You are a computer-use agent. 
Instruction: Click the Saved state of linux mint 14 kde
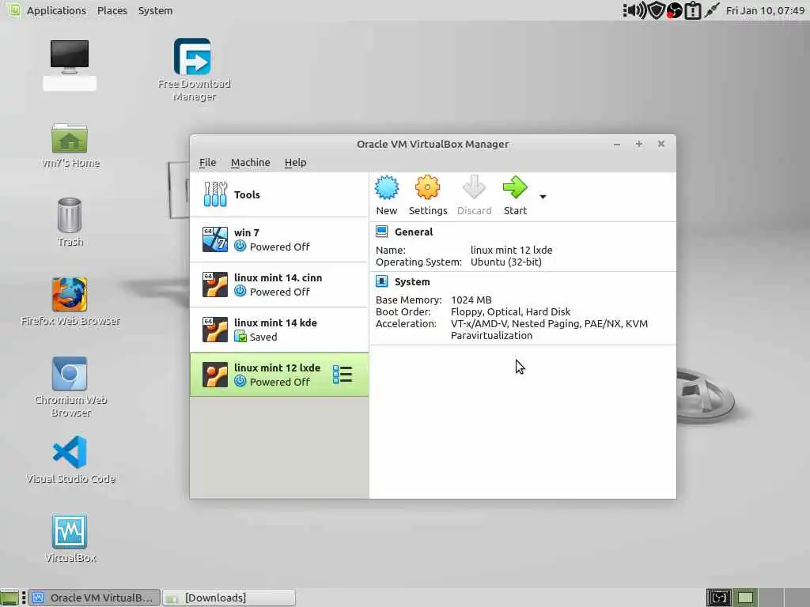[x=263, y=337]
